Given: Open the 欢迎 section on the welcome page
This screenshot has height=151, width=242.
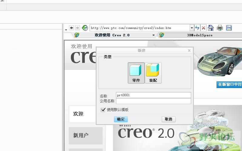Looking at the screenshot, I should pos(83,114).
